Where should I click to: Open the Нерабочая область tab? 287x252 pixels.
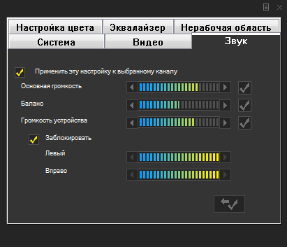pyautogui.click(x=226, y=27)
